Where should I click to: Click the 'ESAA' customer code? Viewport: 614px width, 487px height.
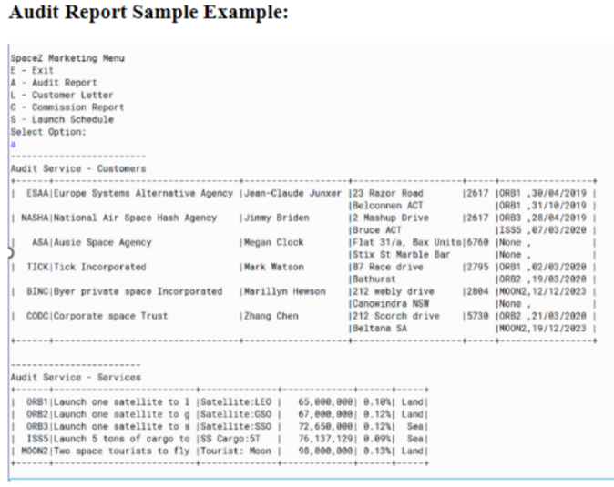tap(37, 193)
